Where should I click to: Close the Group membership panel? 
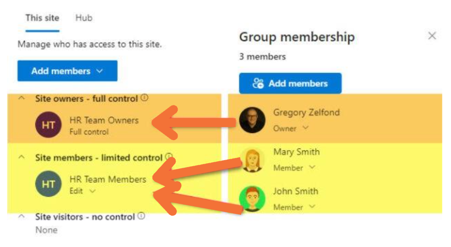coord(432,36)
